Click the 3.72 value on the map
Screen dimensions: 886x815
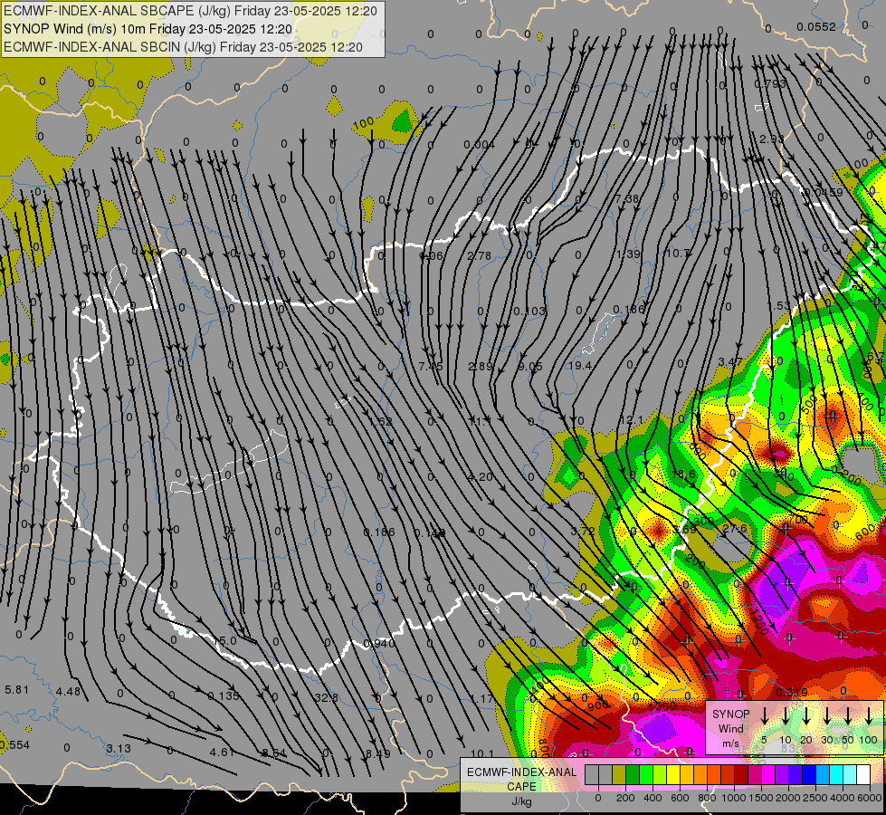582,531
